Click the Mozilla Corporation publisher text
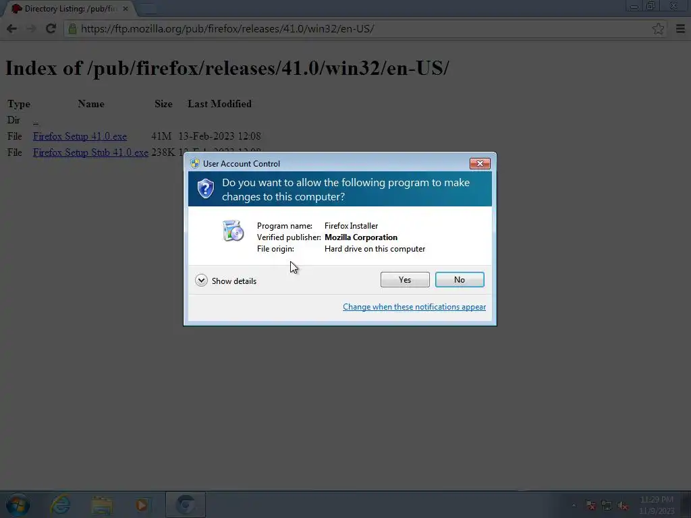The height and width of the screenshot is (518, 691). [x=361, y=237]
